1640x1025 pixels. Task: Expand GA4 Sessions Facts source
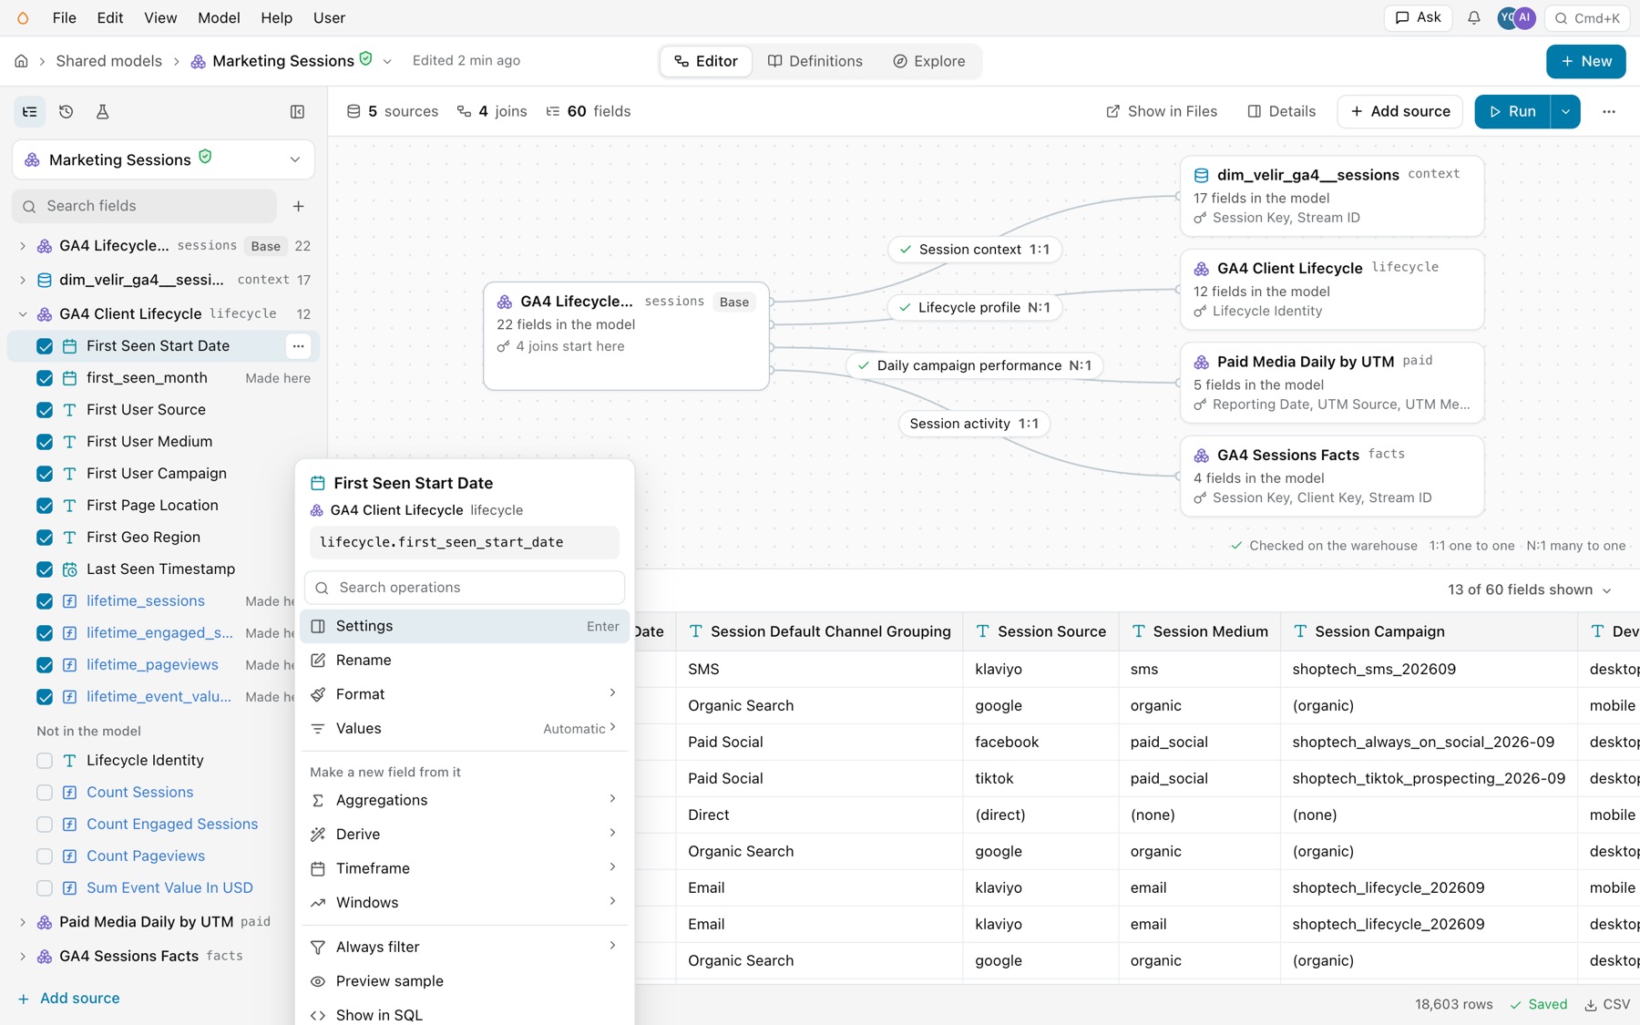tap(23, 957)
